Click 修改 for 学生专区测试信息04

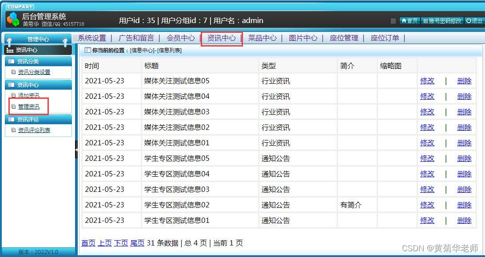click(x=427, y=174)
